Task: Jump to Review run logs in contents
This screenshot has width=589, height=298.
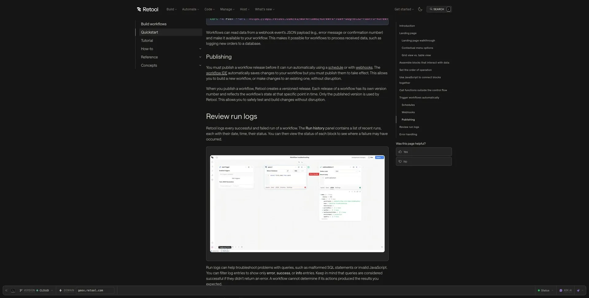Action: click(x=409, y=127)
